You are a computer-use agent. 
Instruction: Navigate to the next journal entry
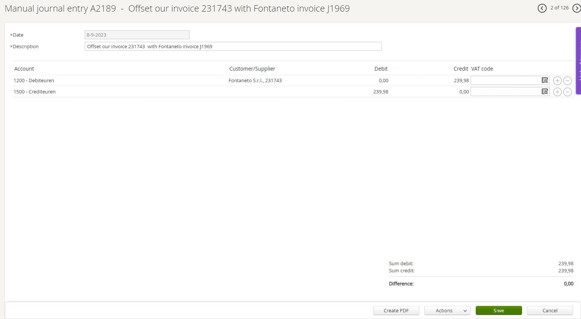pyautogui.click(x=578, y=8)
